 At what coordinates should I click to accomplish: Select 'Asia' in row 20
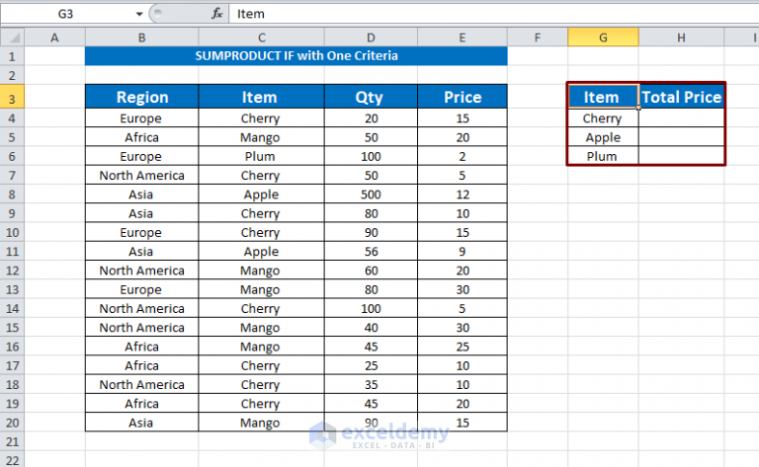click(x=142, y=423)
